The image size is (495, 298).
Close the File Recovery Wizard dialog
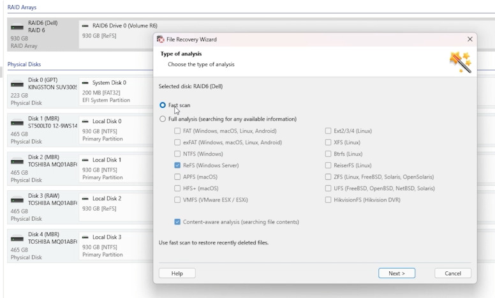point(469,39)
